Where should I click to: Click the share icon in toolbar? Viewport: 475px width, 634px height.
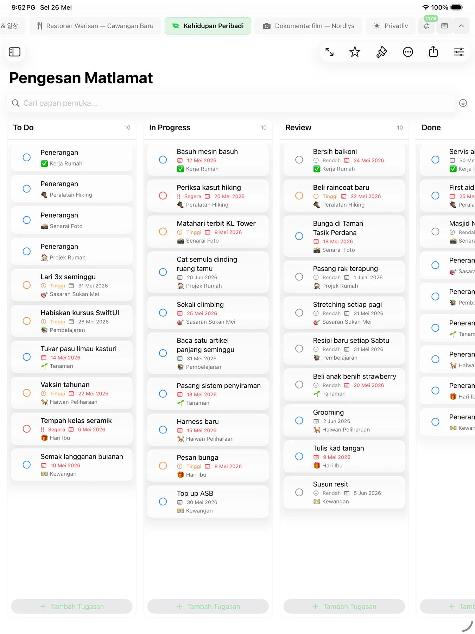pyautogui.click(x=433, y=52)
